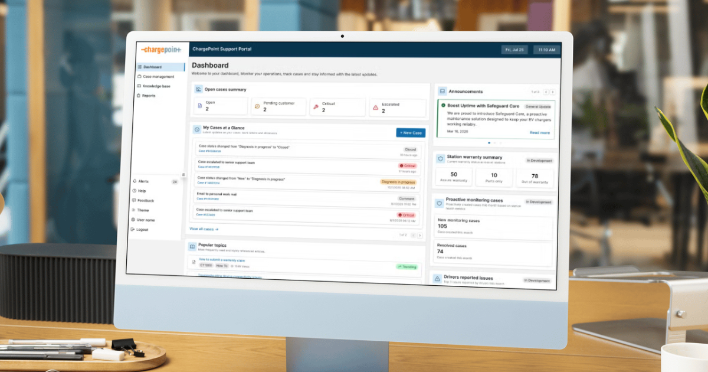Viewport: 708px width, 372px height.
Task: Select the first announcement carousel dot
Action: tap(489, 143)
